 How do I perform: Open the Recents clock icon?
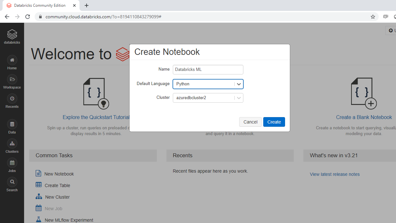(12, 99)
